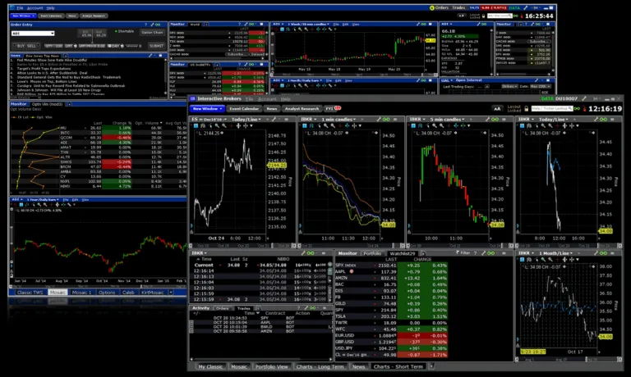Switch to the Orders tab in Activity panel
The width and height of the screenshot is (631, 377).
click(x=223, y=308)
